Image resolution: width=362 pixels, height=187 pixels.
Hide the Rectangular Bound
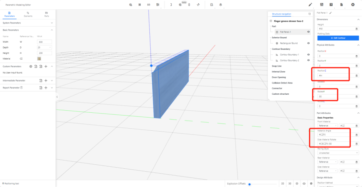click(x=308, y=43)
